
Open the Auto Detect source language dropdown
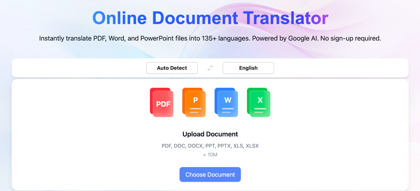pyautogui.click(x=172, y=68)
